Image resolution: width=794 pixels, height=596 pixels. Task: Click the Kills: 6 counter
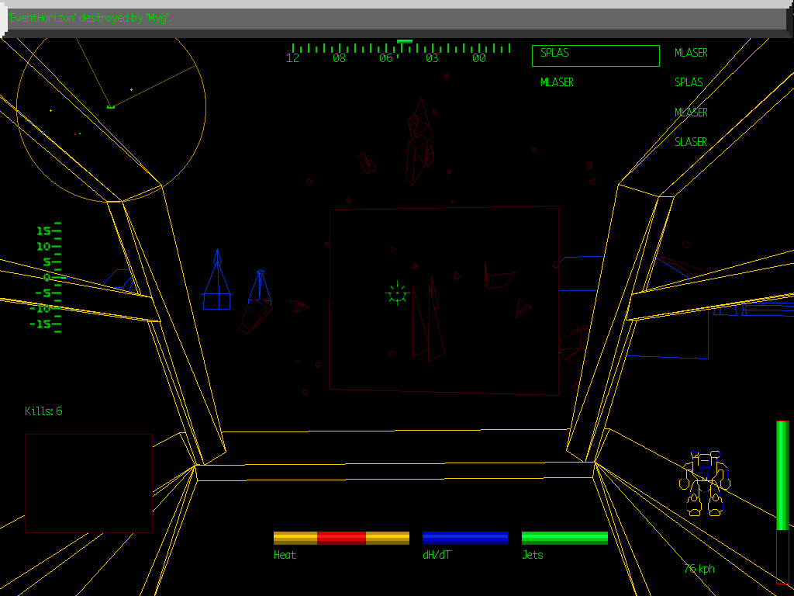[43, 411]
